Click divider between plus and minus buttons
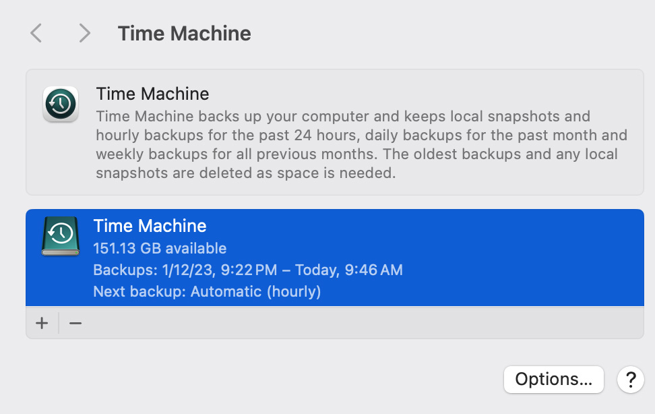Image resolution: width=655 pixels, height=414 pixels. 59,323
